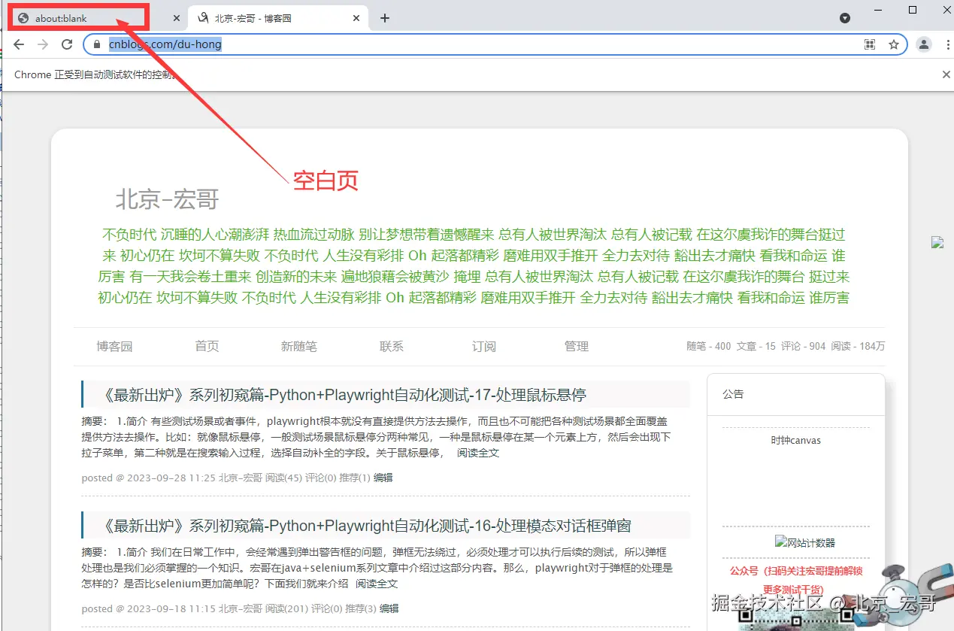Dismiss the automation control infobar
954x631 pixels.
click(x=946, y=74)
